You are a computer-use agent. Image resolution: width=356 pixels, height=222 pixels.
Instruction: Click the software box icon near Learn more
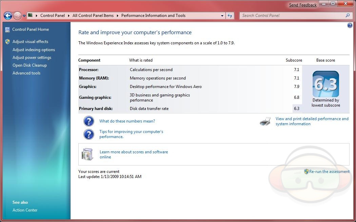click(x=87, y=155)
